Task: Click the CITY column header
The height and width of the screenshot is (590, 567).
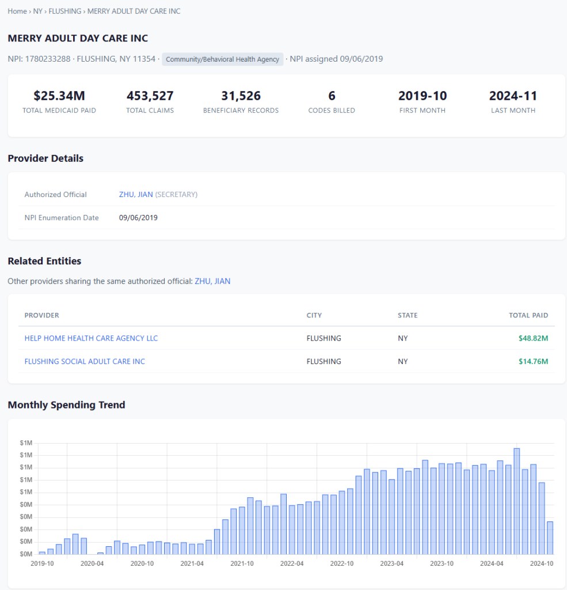Action: coord(314,315)
